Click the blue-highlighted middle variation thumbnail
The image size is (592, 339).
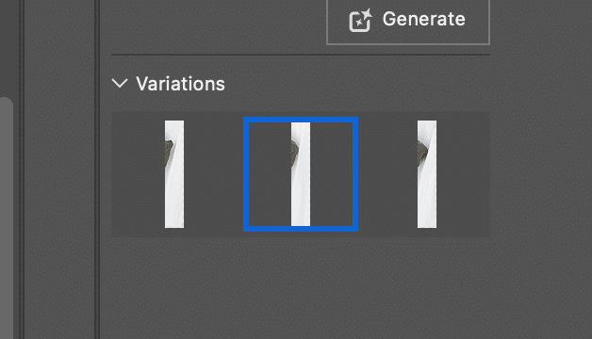tap(301, 174)
